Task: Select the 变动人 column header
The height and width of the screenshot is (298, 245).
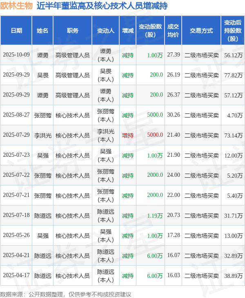Action: click(106, 31)
